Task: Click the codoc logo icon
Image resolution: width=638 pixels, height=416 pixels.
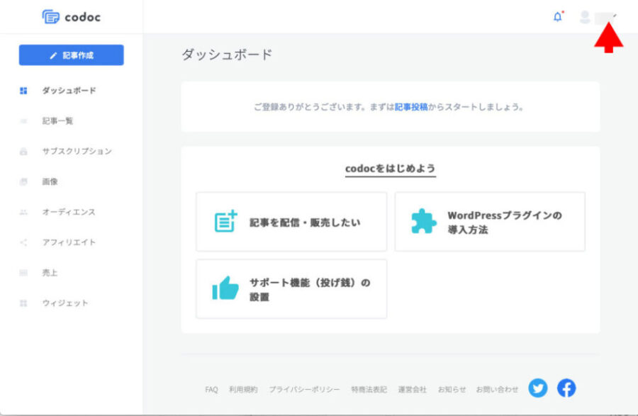Action: point(51,17)
